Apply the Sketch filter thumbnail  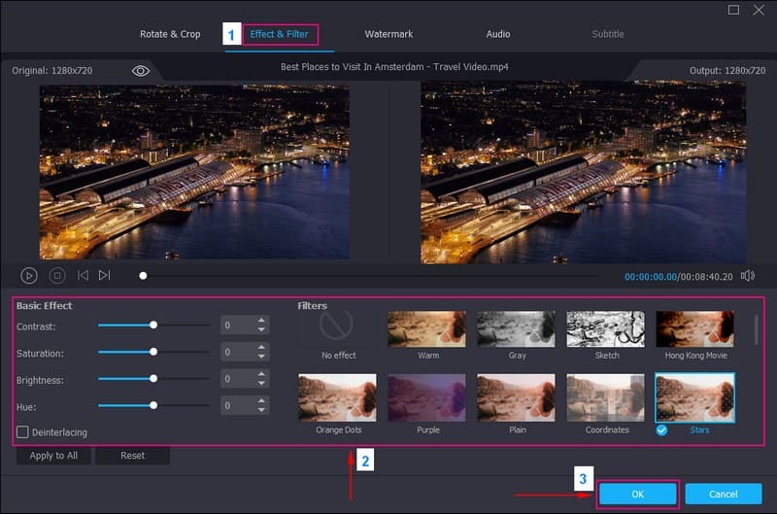click(x=606, y=329)
